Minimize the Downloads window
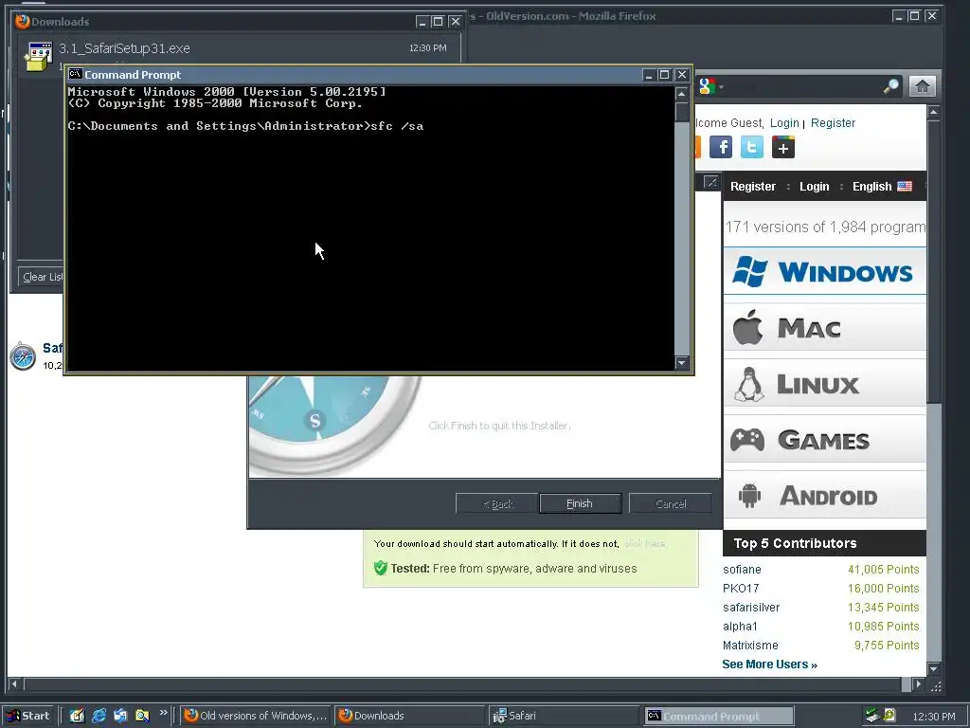970x728 pixels. [422, 22]
